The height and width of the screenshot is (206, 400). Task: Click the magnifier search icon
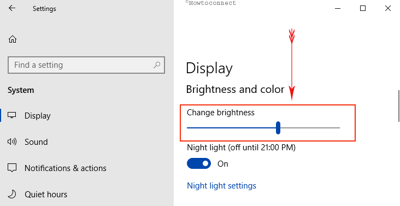click(x=157, y=65)
